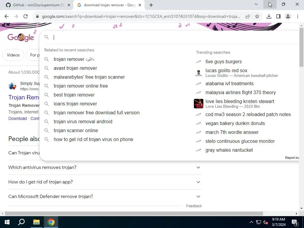Viewport: 304px width, 228px height.
Task: Open the Chrome three-dot menu
Action: (x=297, y=17)
